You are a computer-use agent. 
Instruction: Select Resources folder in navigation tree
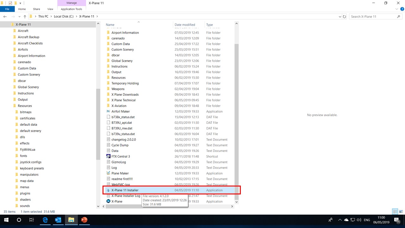coord(25,106)
